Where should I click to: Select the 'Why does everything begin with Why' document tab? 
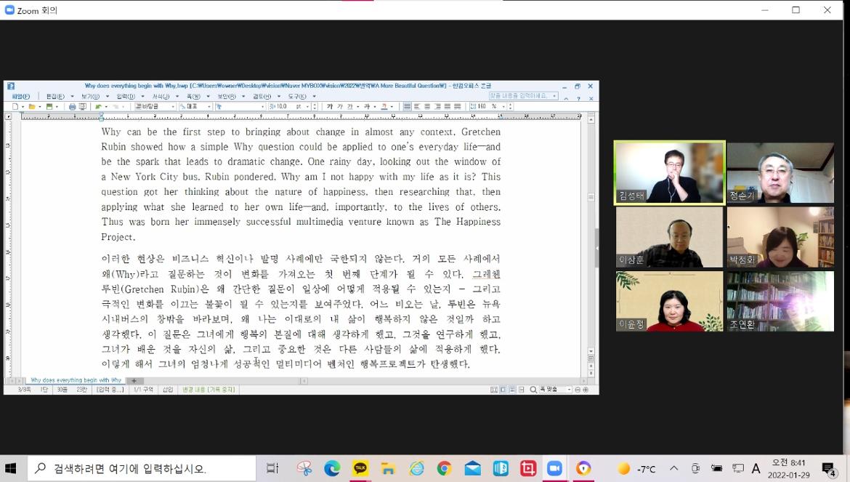pos(76,380)
